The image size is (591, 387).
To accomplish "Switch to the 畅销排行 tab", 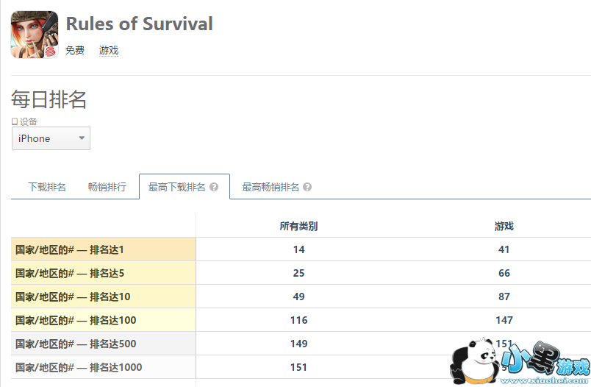I will [107, 188].
